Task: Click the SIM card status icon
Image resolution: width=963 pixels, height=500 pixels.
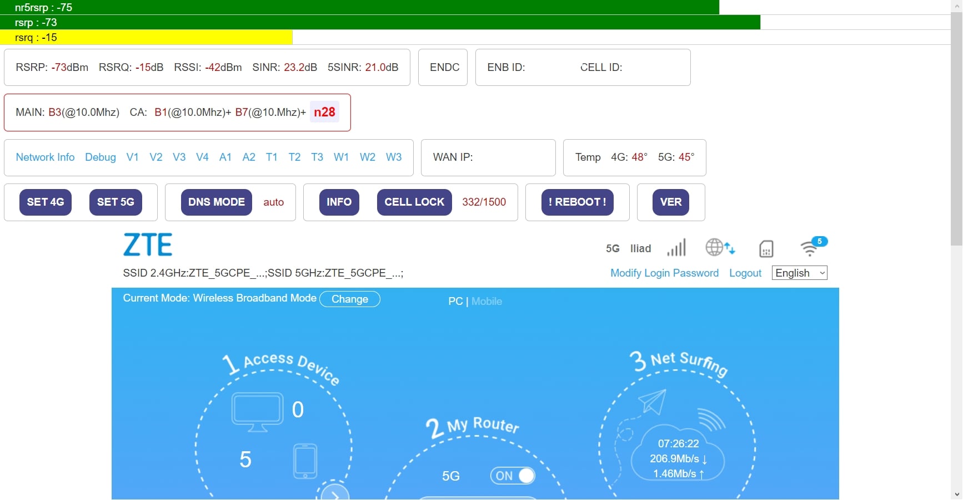Action: click(766, 249)
